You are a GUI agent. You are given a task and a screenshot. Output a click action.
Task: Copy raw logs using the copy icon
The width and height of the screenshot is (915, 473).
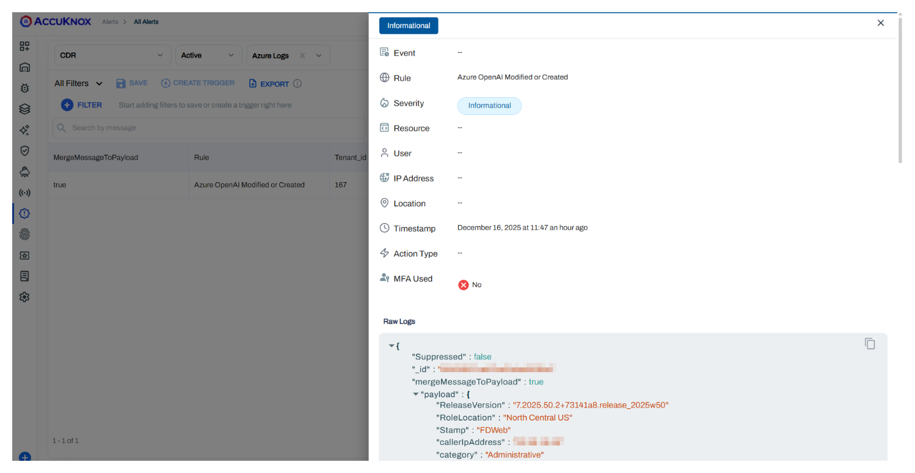coord(870,343)
